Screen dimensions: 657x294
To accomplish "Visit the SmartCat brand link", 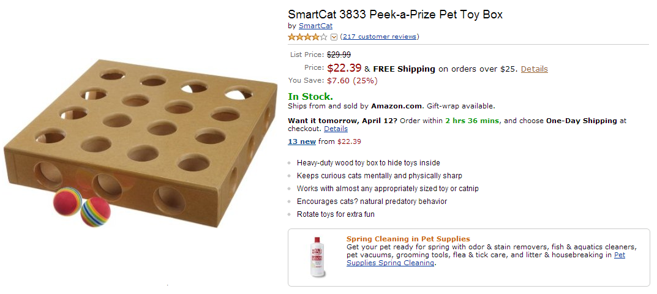I will click(x=315, y=26).
